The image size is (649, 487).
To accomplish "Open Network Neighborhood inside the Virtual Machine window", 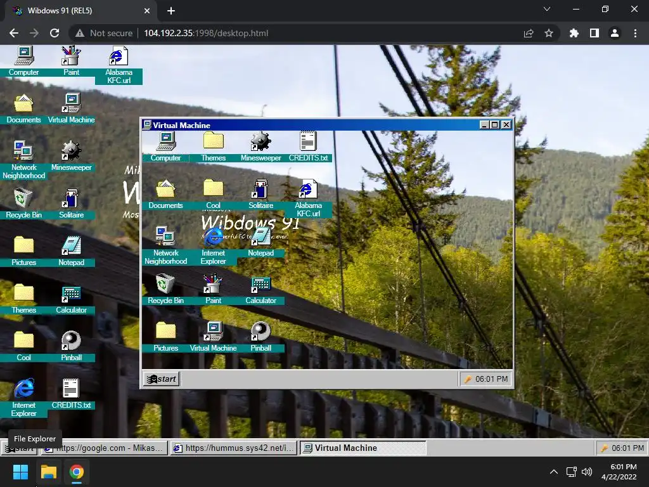I will (165, 246).
